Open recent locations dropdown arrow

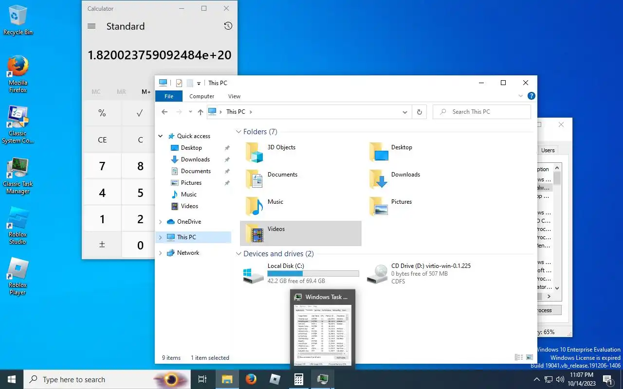click(x=190, y=112)
